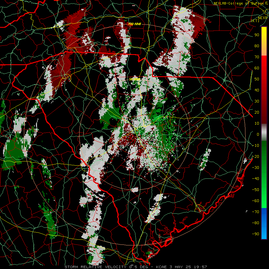This screenshot has height=269, width=269.
Task: Click the (KT) units label above the scale
Action: (255, 21)
